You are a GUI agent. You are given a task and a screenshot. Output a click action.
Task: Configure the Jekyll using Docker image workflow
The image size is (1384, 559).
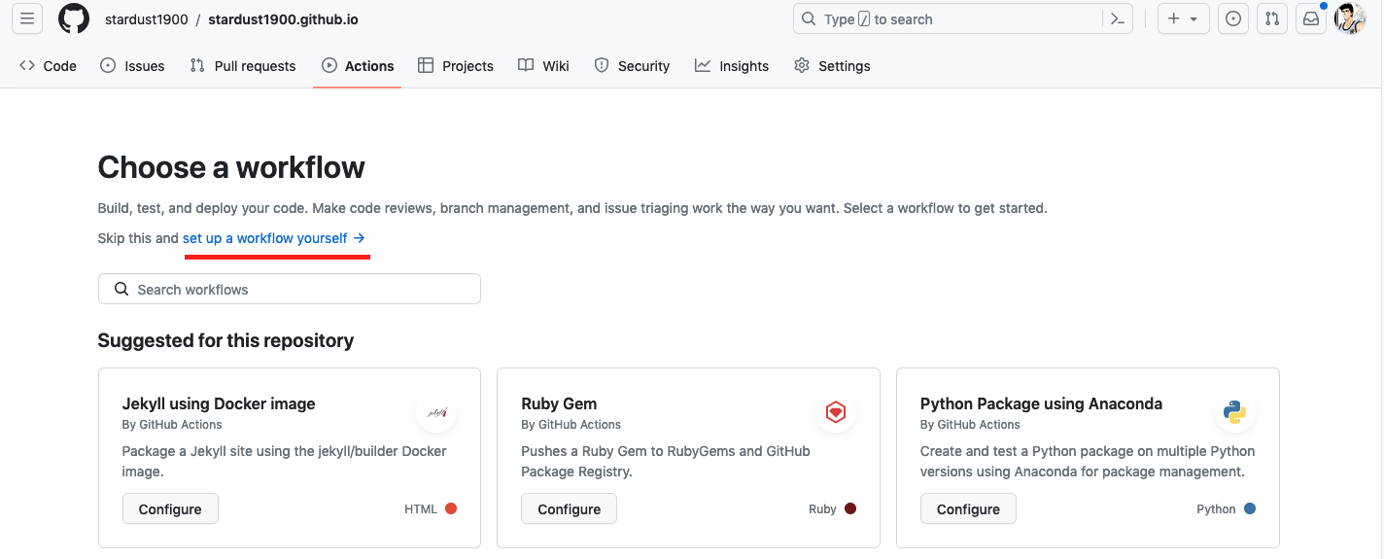pos(170,509)
